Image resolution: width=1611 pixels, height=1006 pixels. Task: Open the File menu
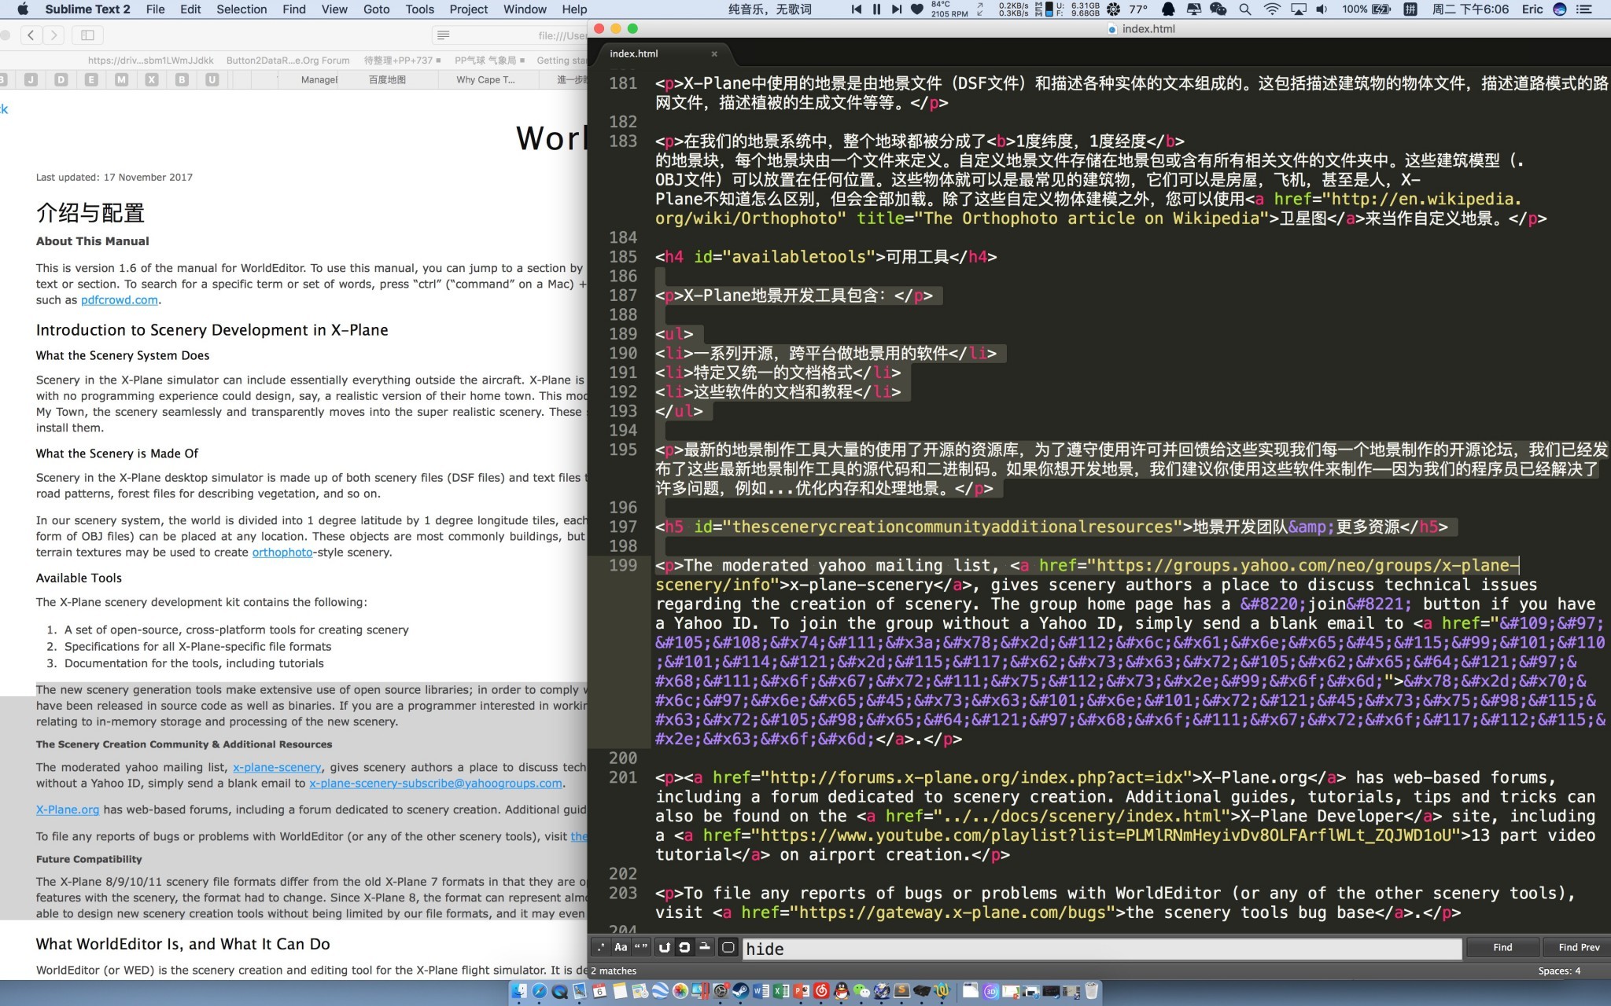pos(156,9)
